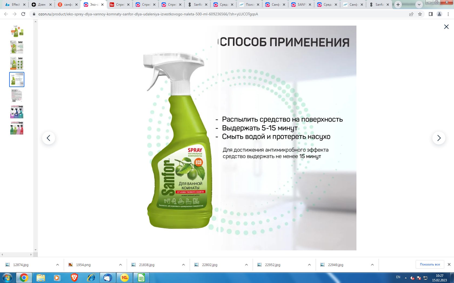
Task: Close the downloads bar
Action: (449, 264)
